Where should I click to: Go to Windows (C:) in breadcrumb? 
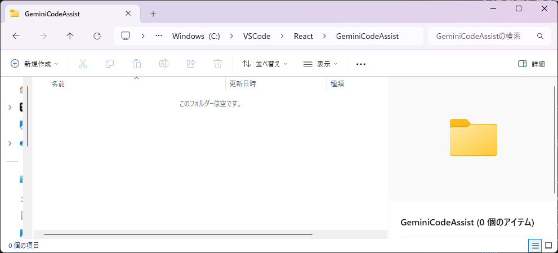196,36
